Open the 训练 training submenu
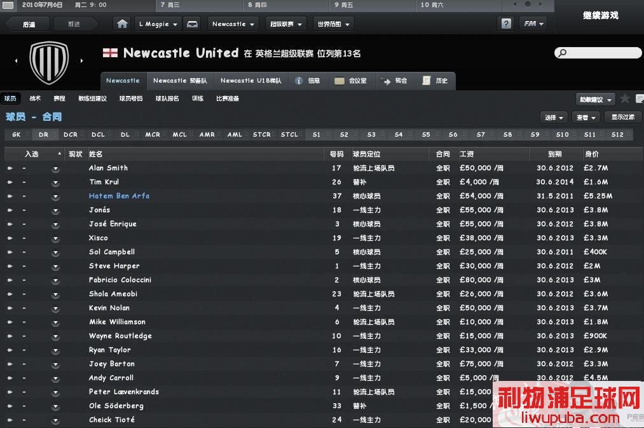644x428 pixels. [x=198, y=99]
